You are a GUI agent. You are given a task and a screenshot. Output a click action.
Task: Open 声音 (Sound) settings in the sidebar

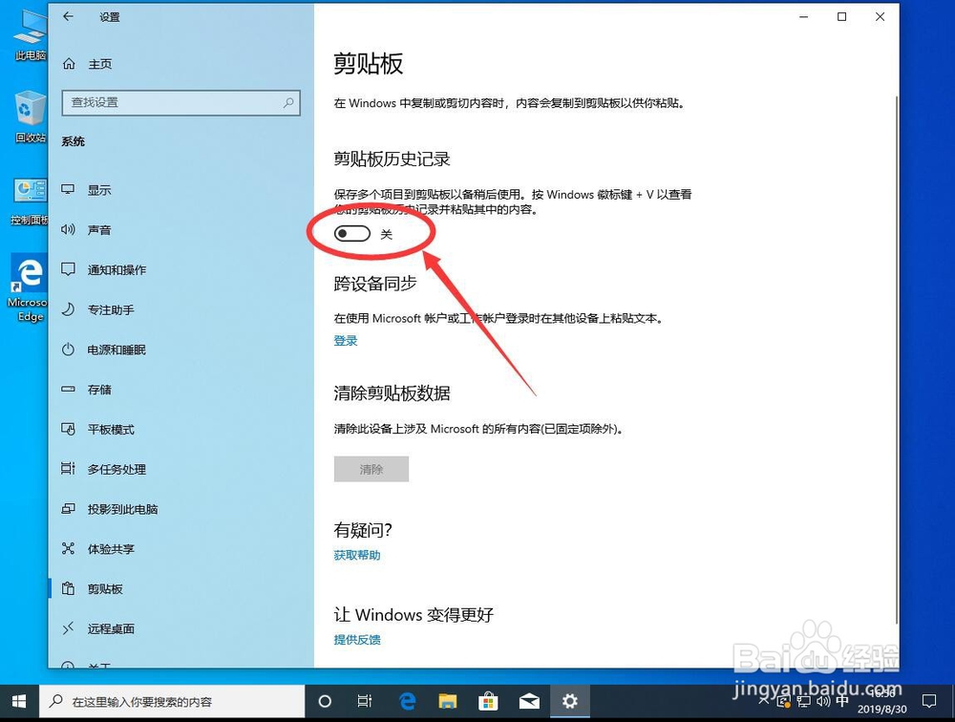(99, 229)
